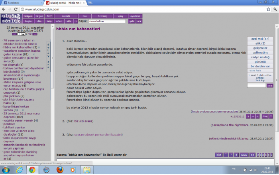Go to the next page of today's topics

pyautogui.click(x=35, y=34)
